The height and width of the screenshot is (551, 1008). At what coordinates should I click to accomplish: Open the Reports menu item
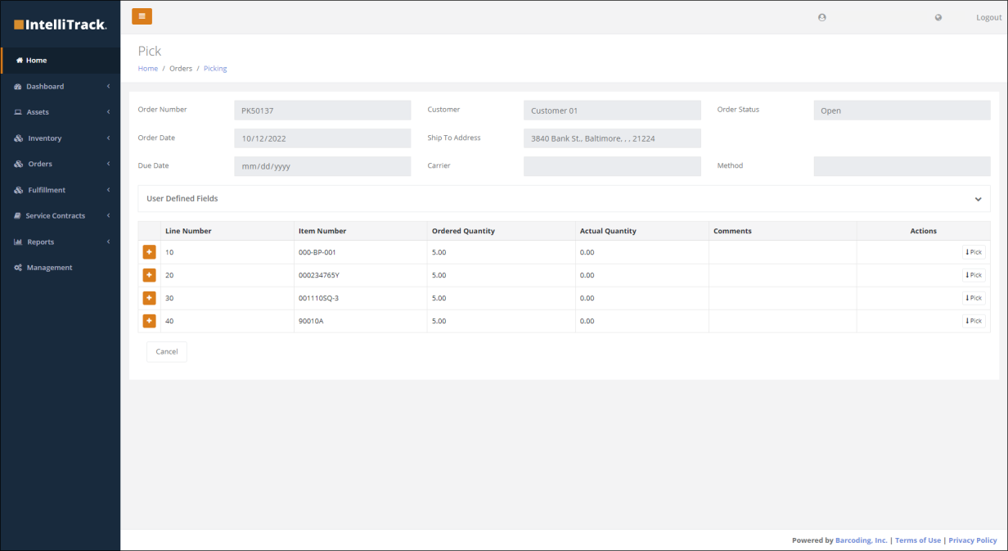click(61, 242)
